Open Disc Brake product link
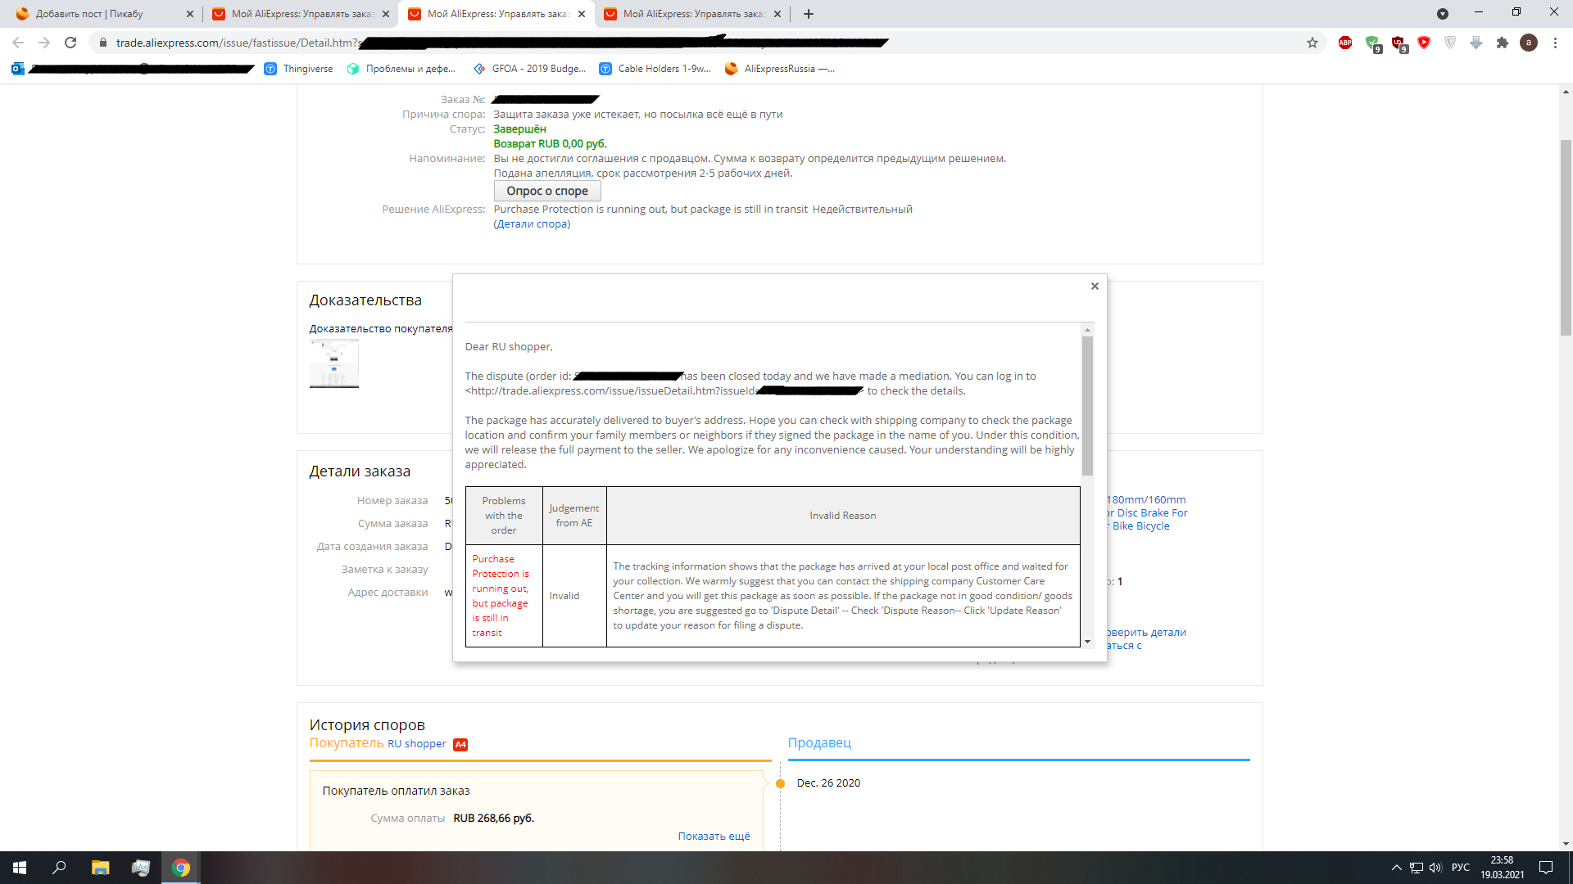Viewport: 1573px width, 884px height. [x=1146, y=513]
